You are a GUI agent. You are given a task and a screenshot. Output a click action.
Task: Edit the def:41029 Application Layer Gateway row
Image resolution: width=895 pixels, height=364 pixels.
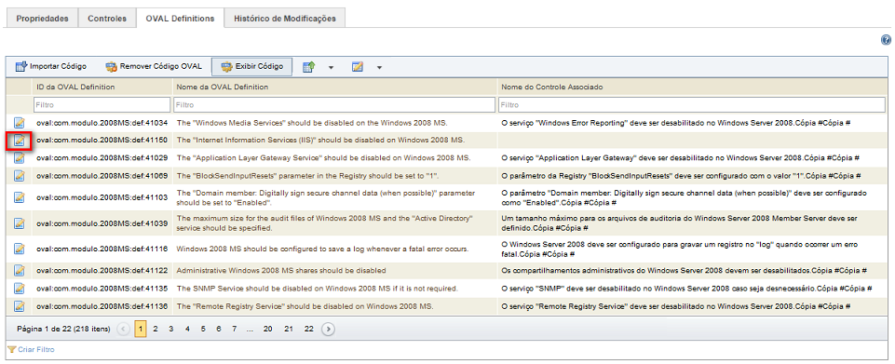[20, 157]
